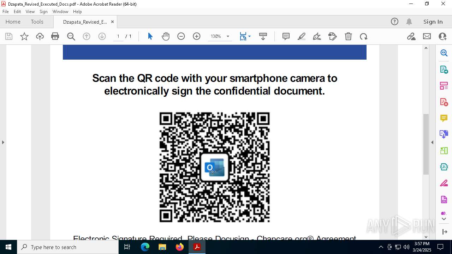
Task: Open the pink signature tool in right pane
Action: pyautogui.click(x=444, y=183)
